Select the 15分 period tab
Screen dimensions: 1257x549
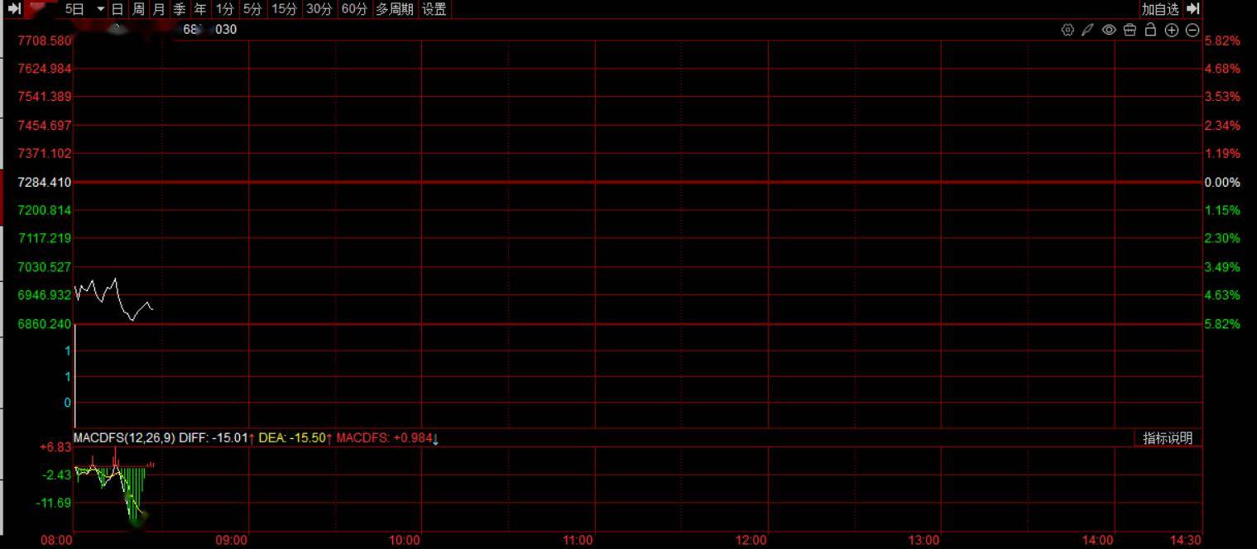coord(284,9)
